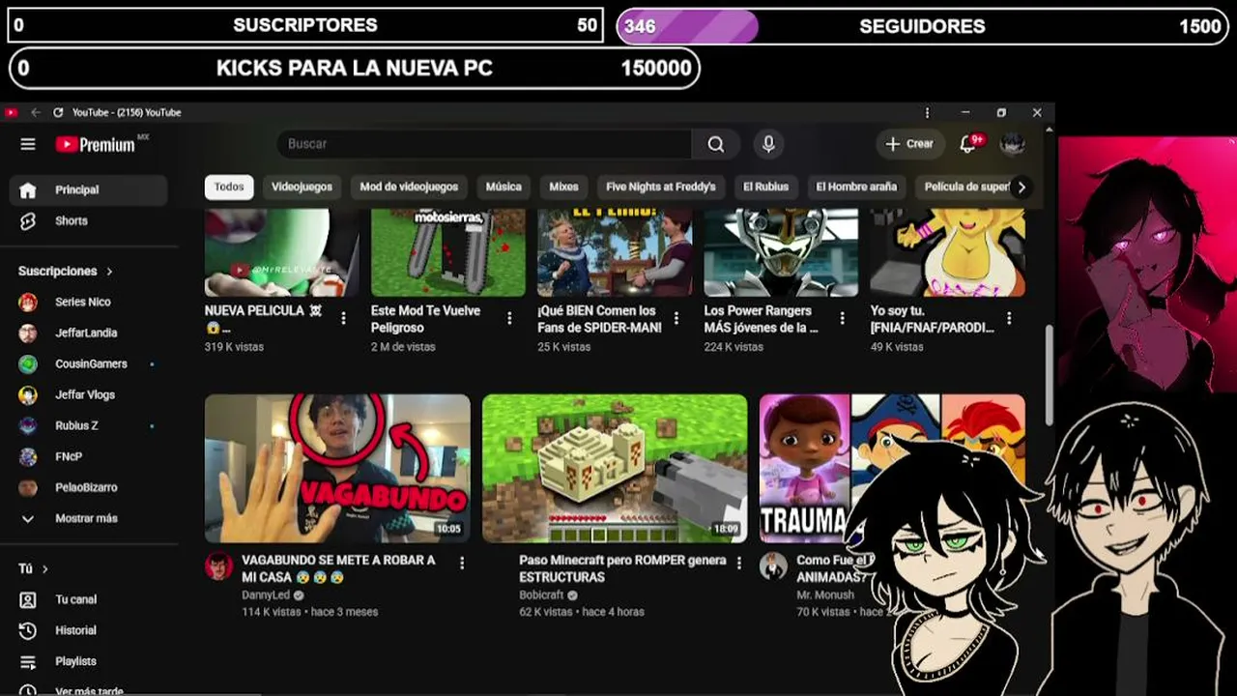Expand the Suscripciones section chevron
The height and width of the screenshot is (696, 1237).
click(x=109, y=272)
